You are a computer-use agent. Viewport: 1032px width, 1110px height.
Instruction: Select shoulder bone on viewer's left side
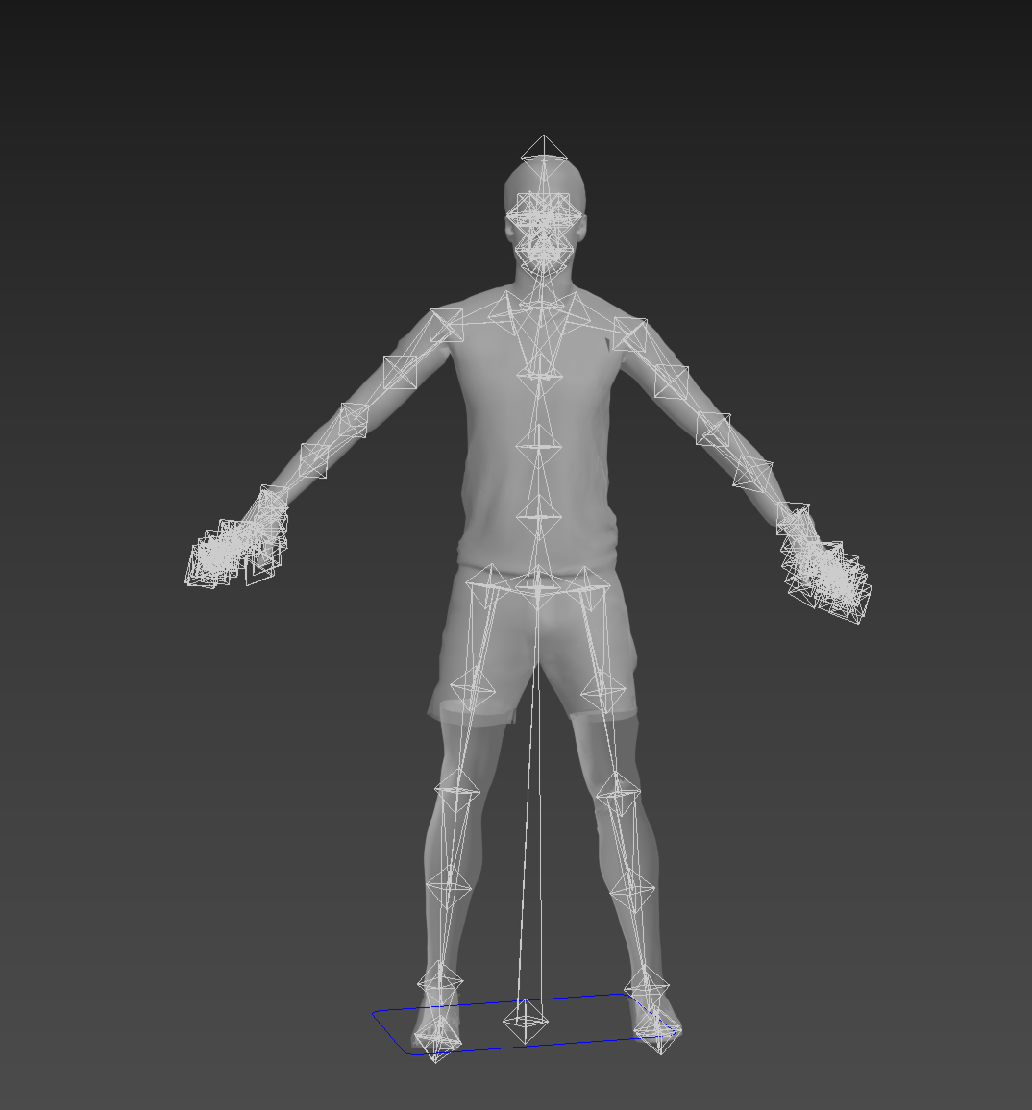pyautogui.click(x=446, y=325)
